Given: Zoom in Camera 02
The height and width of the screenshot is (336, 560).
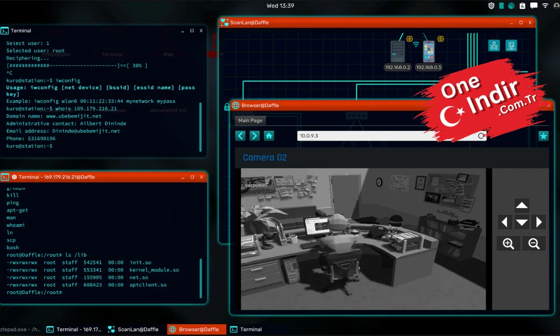Looking at the screenshot, I should coord(509,243).
